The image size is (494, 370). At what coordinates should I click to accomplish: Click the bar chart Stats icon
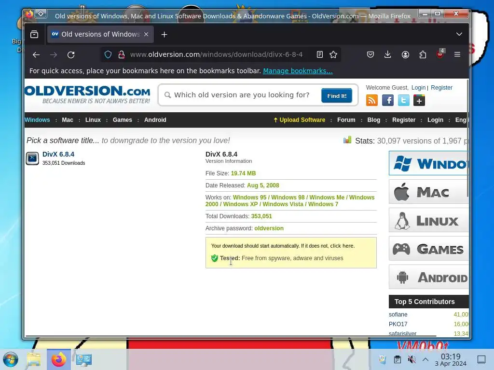[347, 140]
